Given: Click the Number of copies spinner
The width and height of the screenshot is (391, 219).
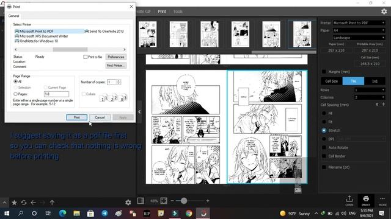Looking at the screenshot, I should click(x=119, y=82).
